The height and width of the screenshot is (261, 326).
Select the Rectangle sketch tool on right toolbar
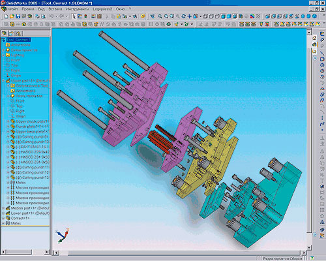322,59
